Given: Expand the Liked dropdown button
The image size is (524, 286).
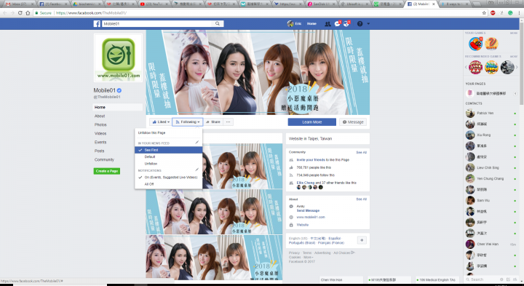Looking at the screenshot, I should coord(161,122).
